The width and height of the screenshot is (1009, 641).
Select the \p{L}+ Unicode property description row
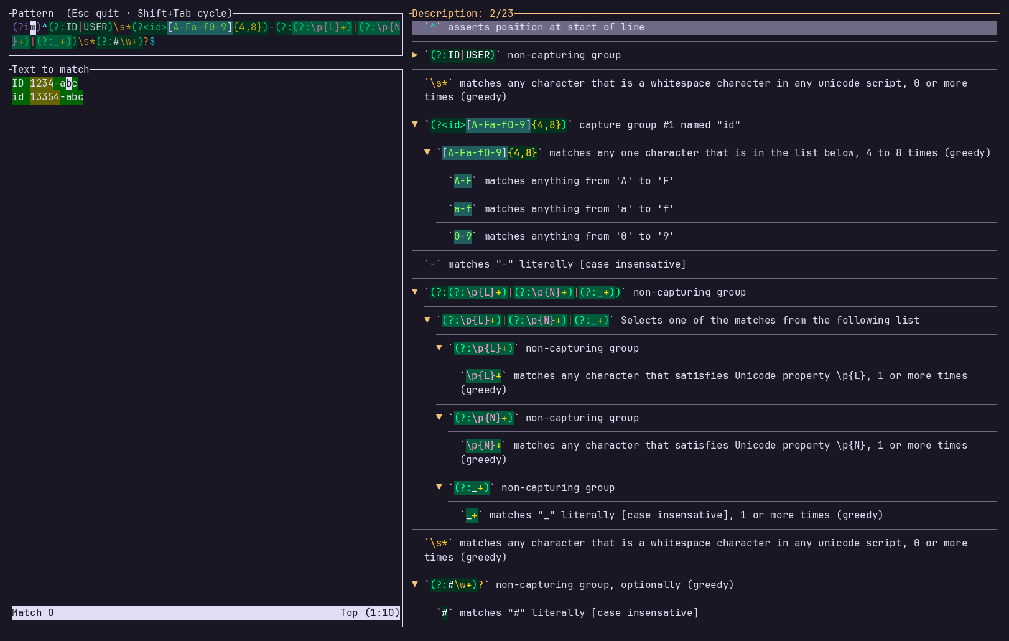723,383
